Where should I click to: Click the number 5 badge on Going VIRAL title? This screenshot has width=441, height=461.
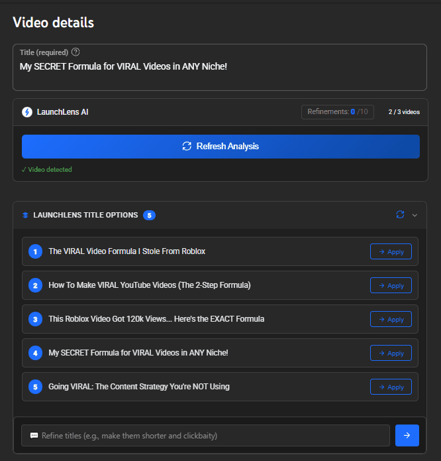(35, 387)
